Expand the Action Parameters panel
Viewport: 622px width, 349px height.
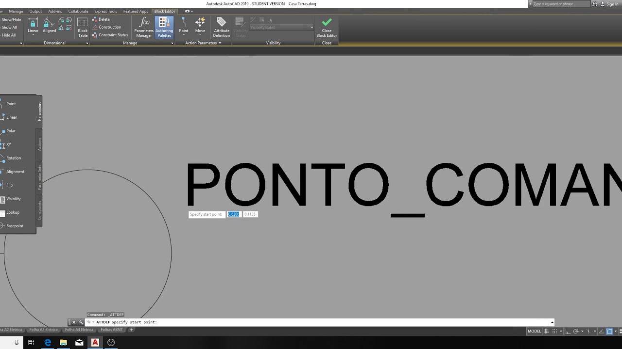[203, 43]
